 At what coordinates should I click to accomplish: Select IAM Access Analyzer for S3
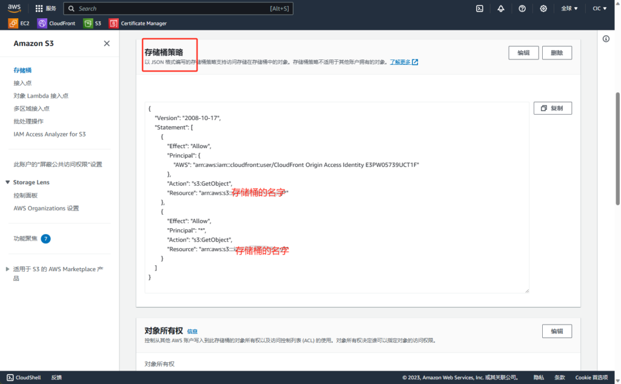point(50,134)
